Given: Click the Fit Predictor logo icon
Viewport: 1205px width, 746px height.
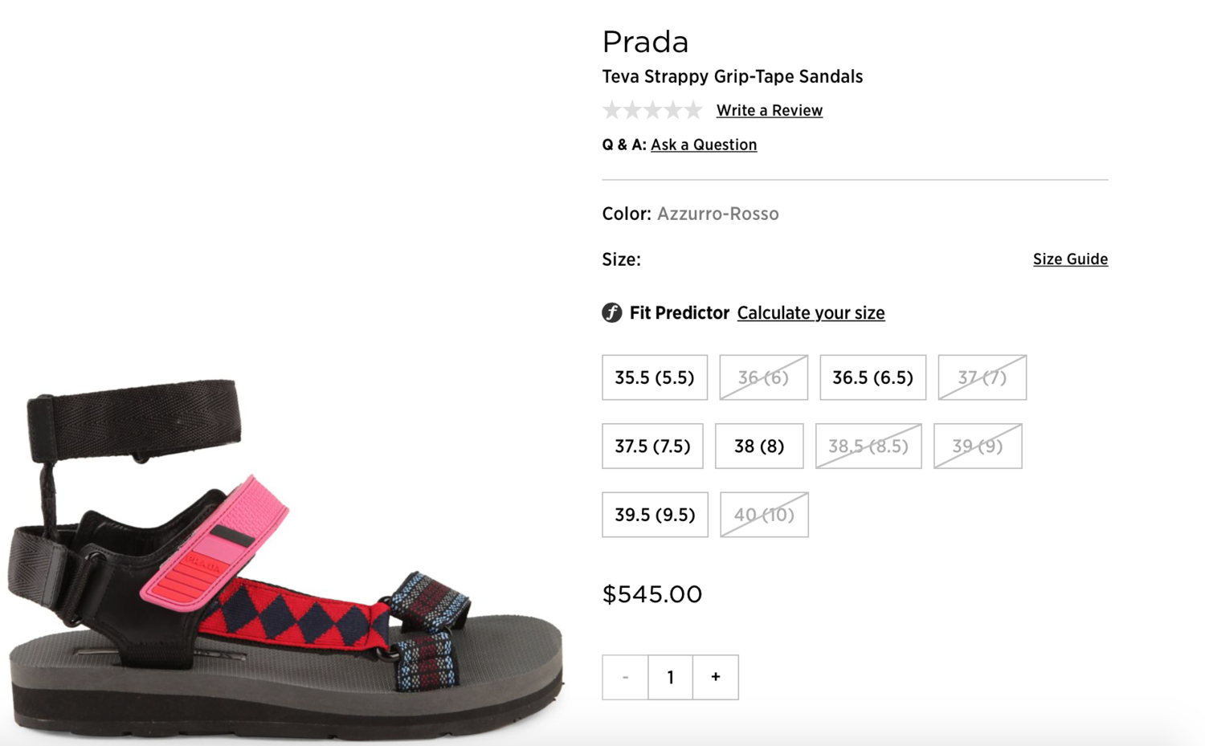Looking at the screenshot, I should pyautogui.click(x=611, y=313).
